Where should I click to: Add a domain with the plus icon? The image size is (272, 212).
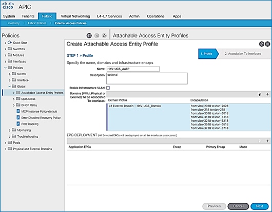point(267,94)
